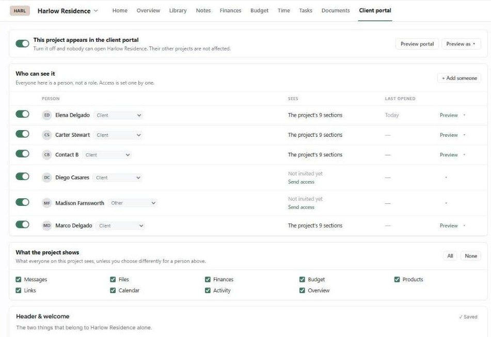Image resolution: width=491 pixels, height=337 pixels.
Task: Open the Time tab
Action: (283, 11)
